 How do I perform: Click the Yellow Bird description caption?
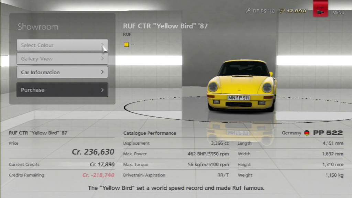(176, 188)
